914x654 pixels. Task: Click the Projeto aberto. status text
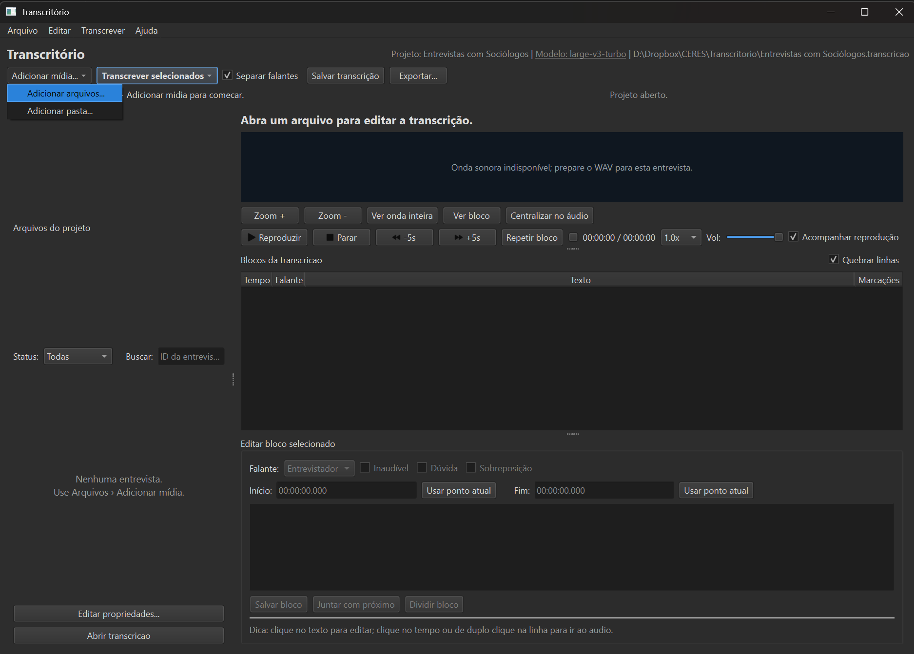click(x=638, y=95)
